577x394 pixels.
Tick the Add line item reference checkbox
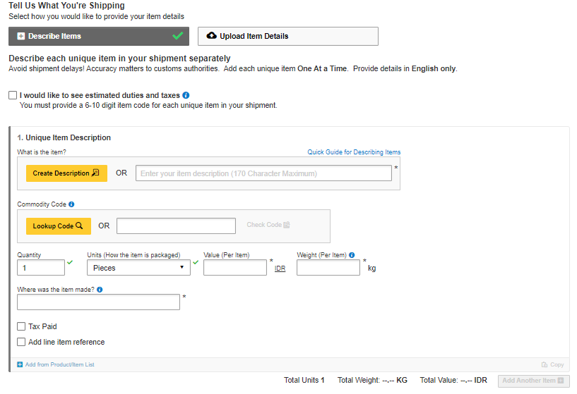(21, 342)
